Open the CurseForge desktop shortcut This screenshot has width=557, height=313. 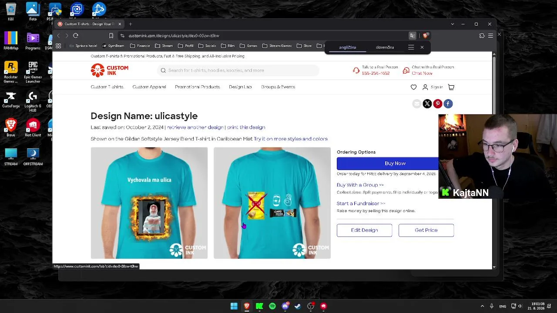click(11, 100)
